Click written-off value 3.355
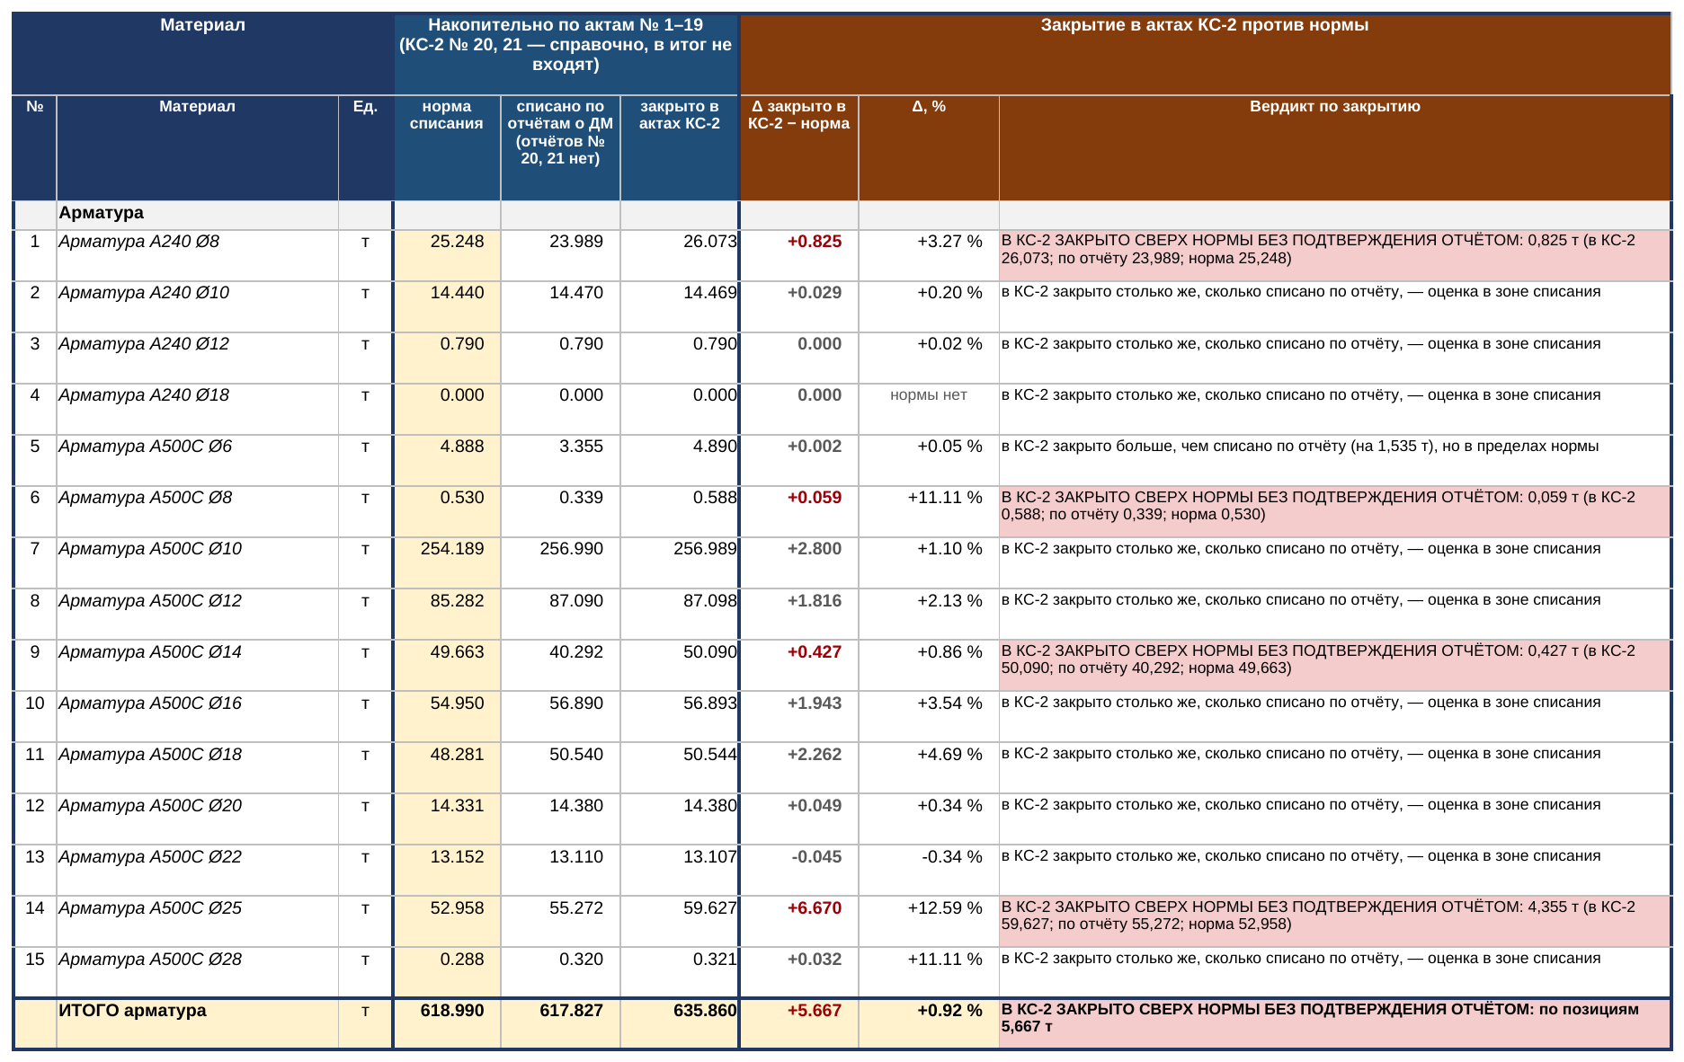Viewport: 1684px width, 1062px height. 560,460
